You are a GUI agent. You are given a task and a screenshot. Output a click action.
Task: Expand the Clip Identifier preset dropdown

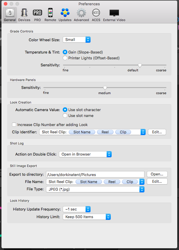[143, 132]
